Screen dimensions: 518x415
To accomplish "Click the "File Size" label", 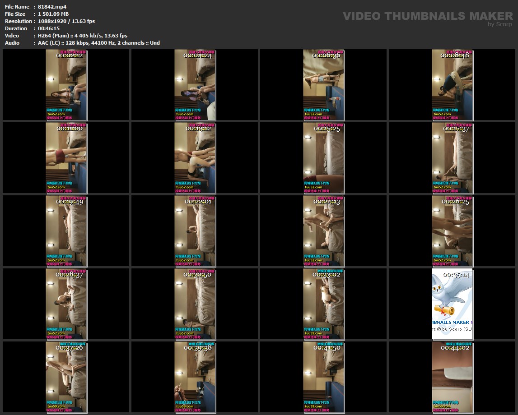I will (15, 14).
